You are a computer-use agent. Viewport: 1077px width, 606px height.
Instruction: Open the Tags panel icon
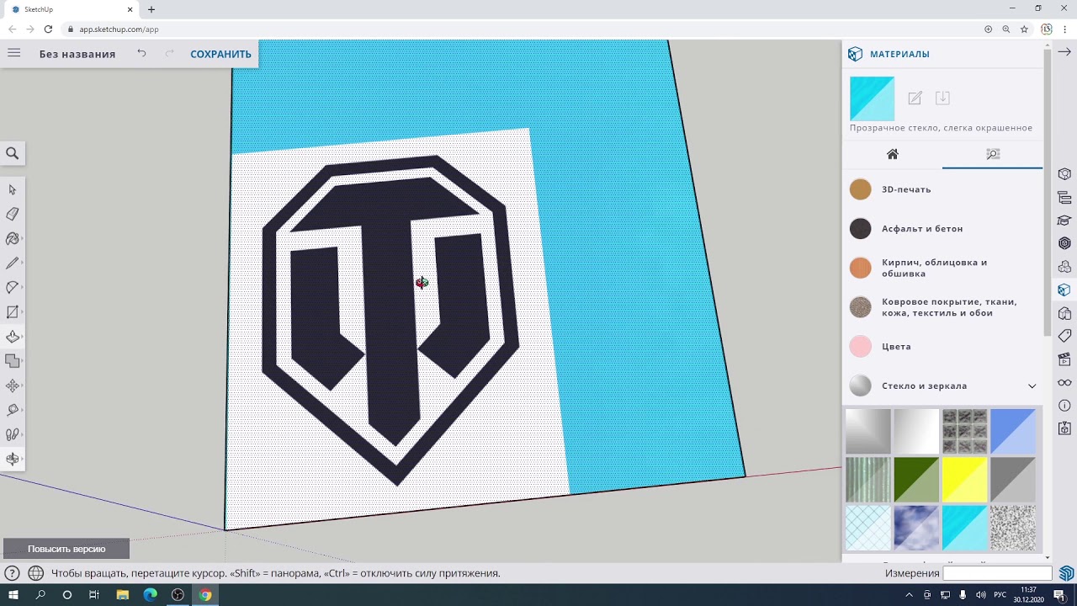[1064, 337]
